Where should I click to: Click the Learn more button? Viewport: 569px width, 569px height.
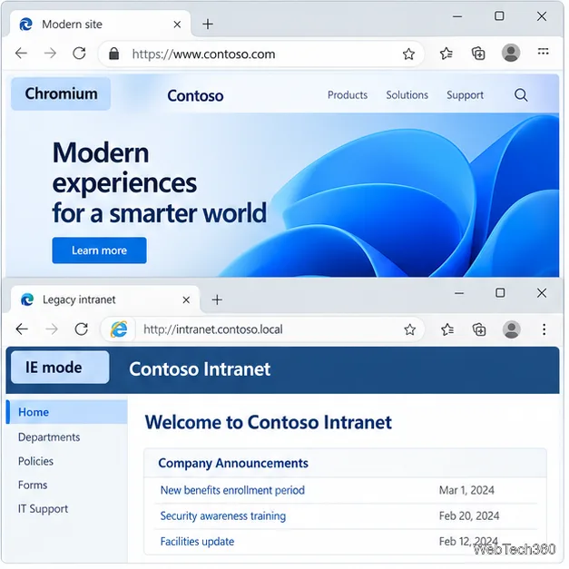pos(100,250)
